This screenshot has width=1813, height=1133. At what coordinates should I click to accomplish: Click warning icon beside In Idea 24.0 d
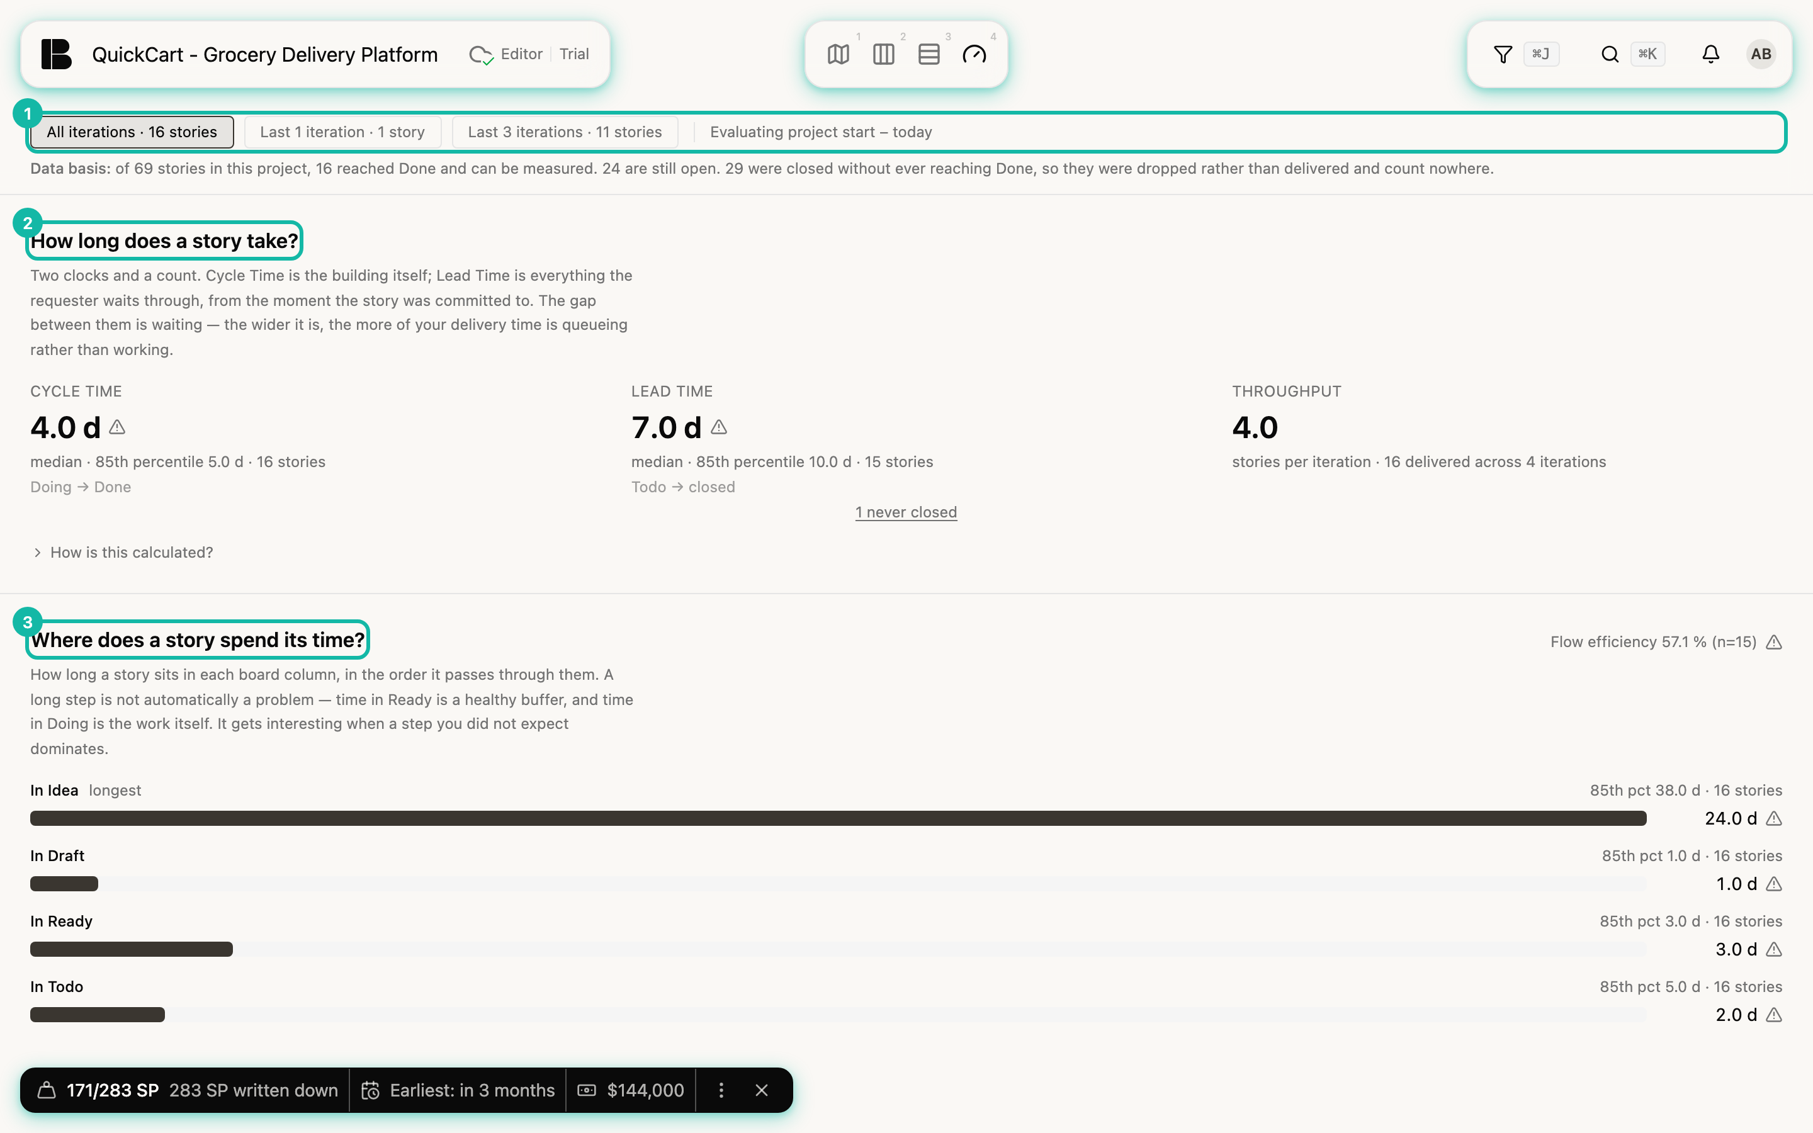[x=1774, y=818]
